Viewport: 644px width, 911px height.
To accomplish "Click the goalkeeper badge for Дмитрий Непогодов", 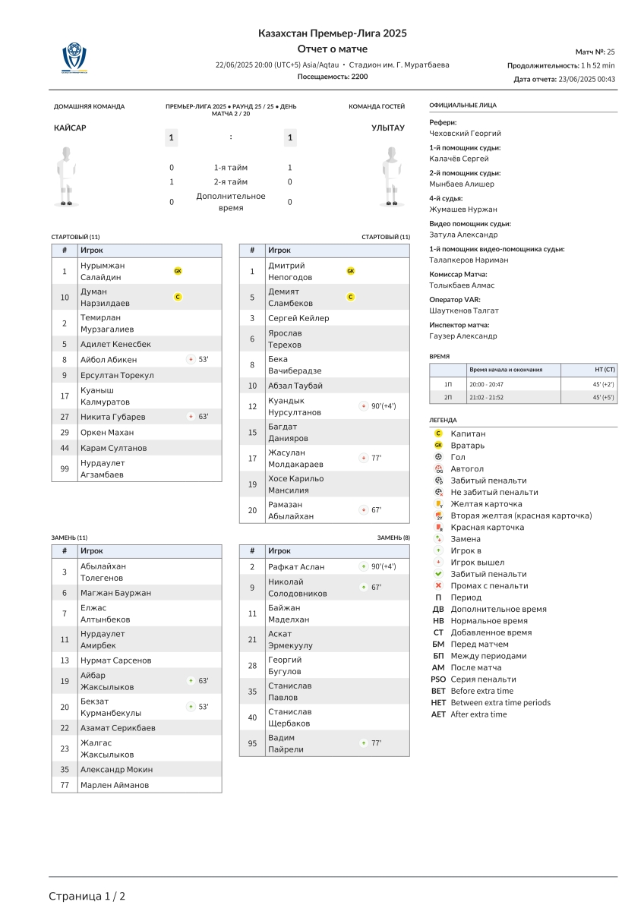I will [350, 271].
